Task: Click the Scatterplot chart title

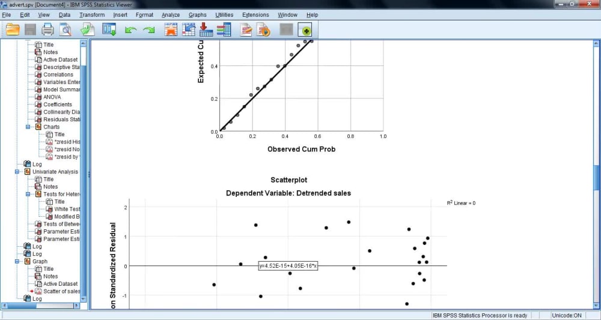Action: 288,180
